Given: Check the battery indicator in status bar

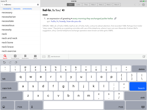Looking at the screenshot, I should point(144,1).
